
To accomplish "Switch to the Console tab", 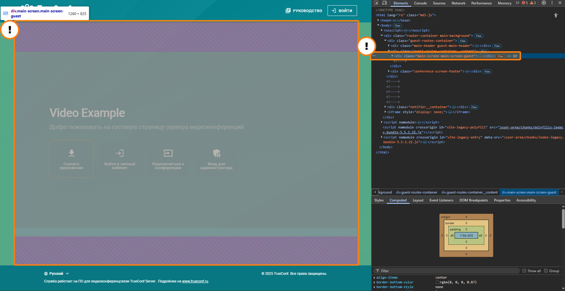I will pyautogui.click(x=420, y=3).
